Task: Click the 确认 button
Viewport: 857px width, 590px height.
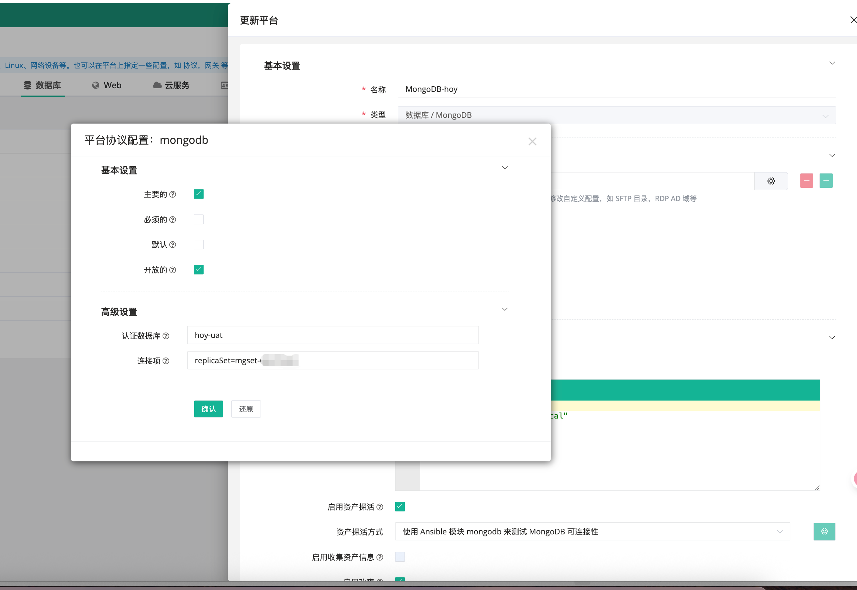Action: (x=208, y=409)
